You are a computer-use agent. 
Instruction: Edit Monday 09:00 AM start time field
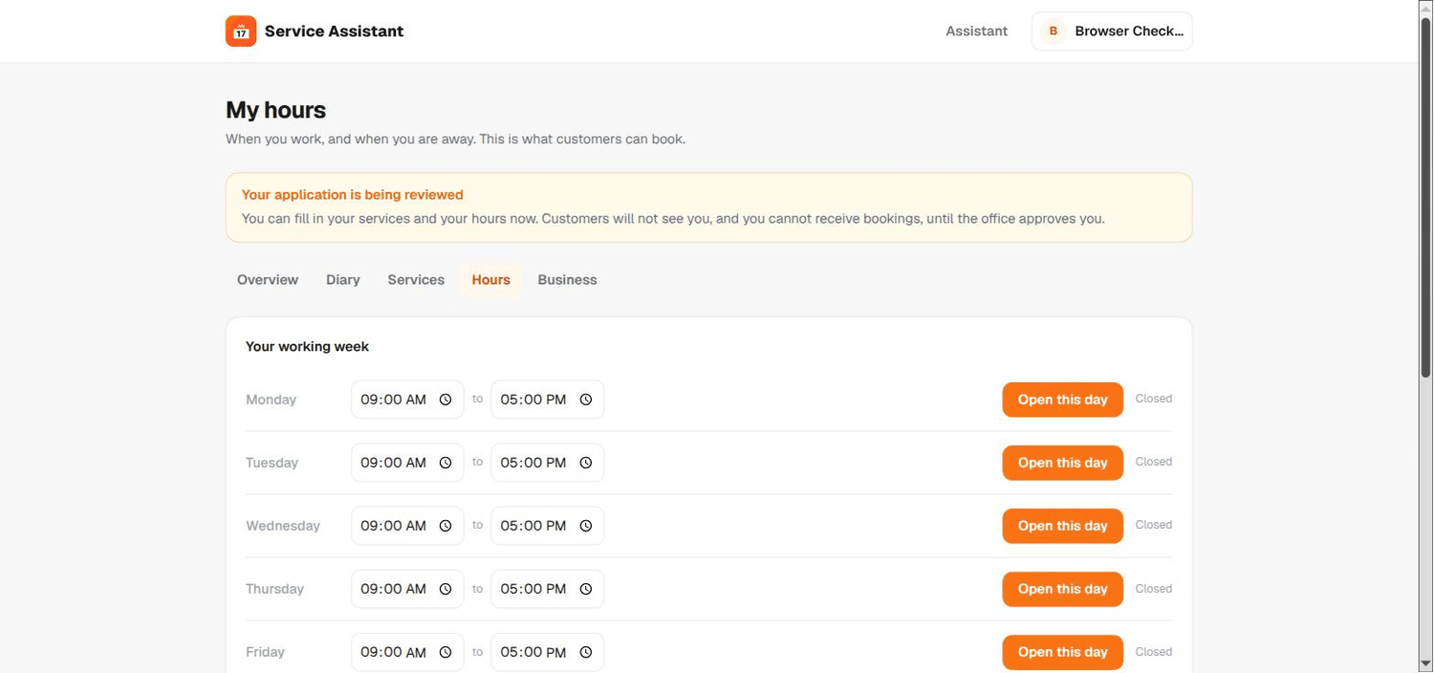coord(407,400)
